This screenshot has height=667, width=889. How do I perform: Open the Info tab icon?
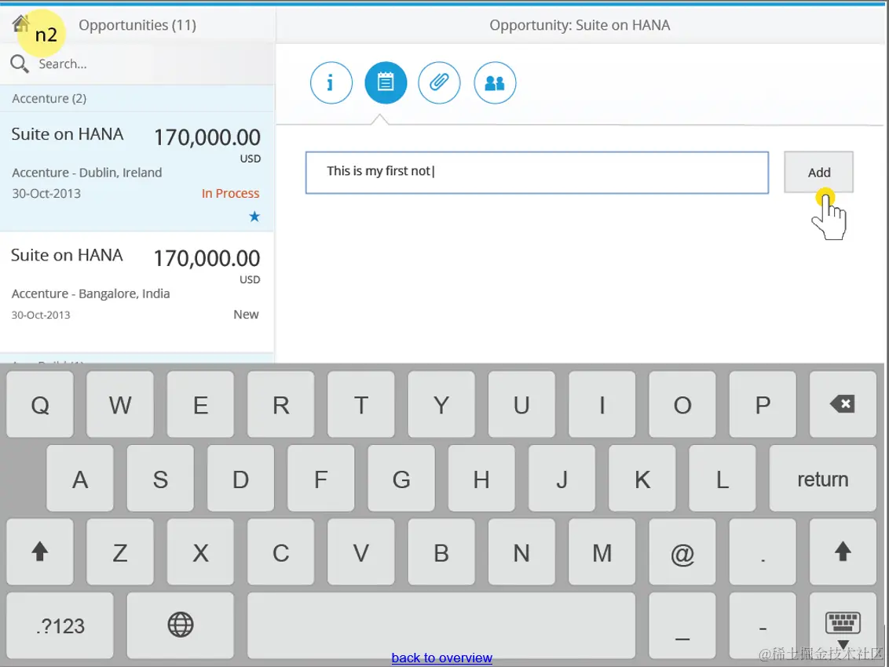pyautogui.click(x=331, y=82)
